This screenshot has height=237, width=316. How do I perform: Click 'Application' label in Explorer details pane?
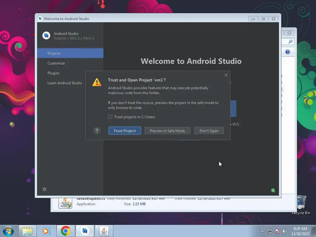tap(86, 204)
